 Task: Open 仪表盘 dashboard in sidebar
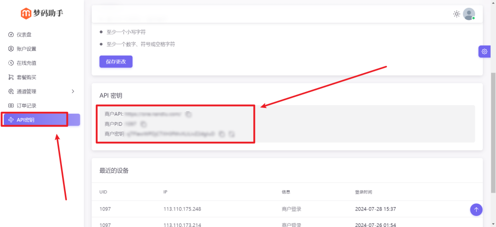point(27,34)
